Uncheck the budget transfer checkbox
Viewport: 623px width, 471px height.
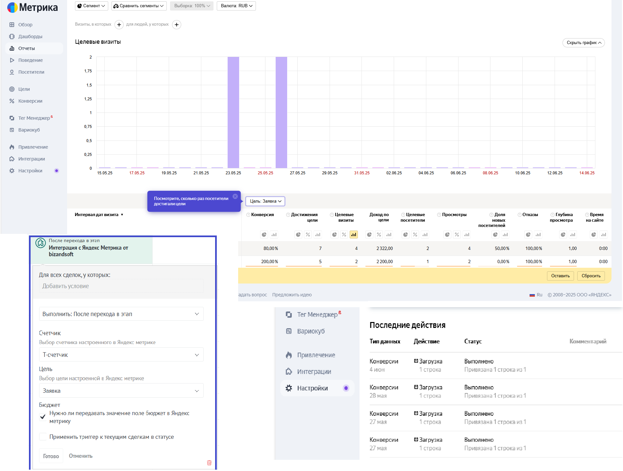pos(43,417)
